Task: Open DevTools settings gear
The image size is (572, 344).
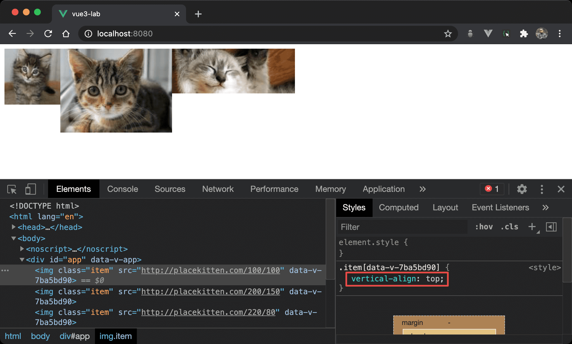Action: [x=522, y=189]
